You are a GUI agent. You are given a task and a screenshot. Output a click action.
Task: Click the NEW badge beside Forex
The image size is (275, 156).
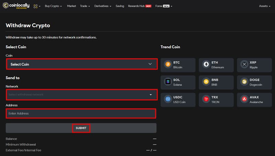166,6
